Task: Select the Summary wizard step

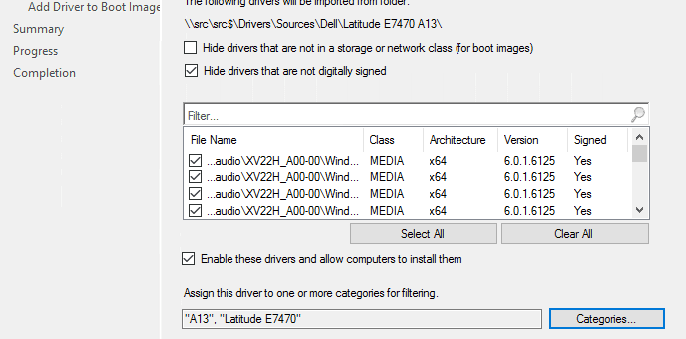Action: 39,29
